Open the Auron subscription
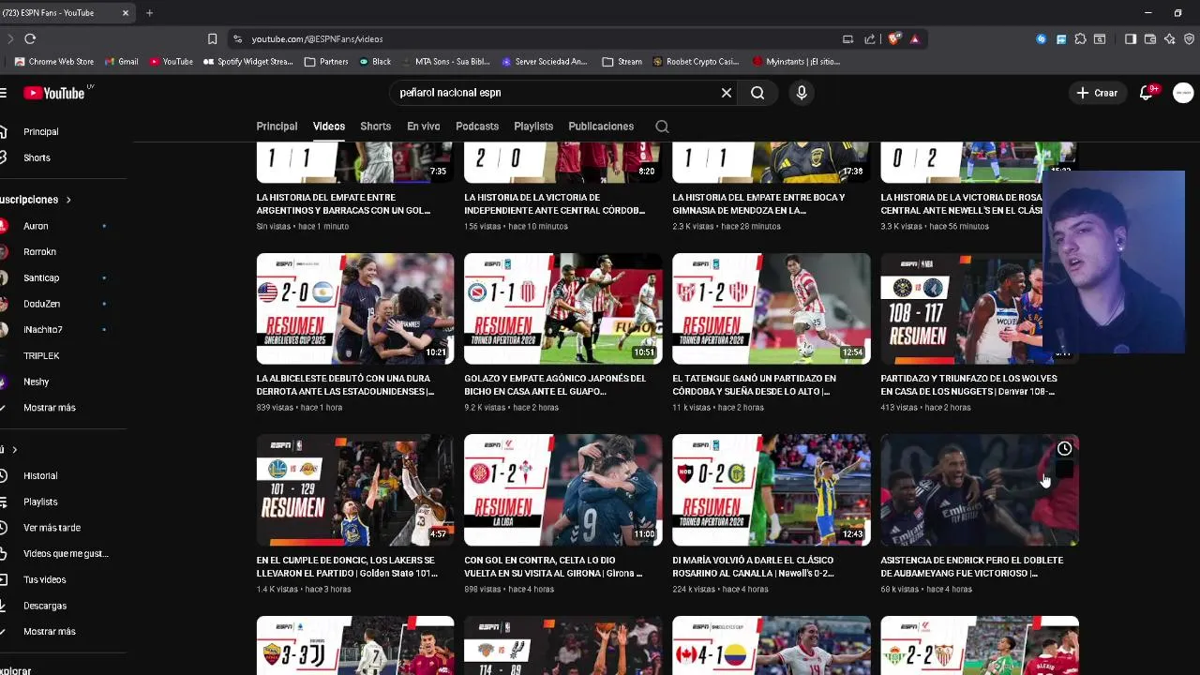Image resolution: width=1200 pixels, height=675 pixels. (x=36, y=226)
